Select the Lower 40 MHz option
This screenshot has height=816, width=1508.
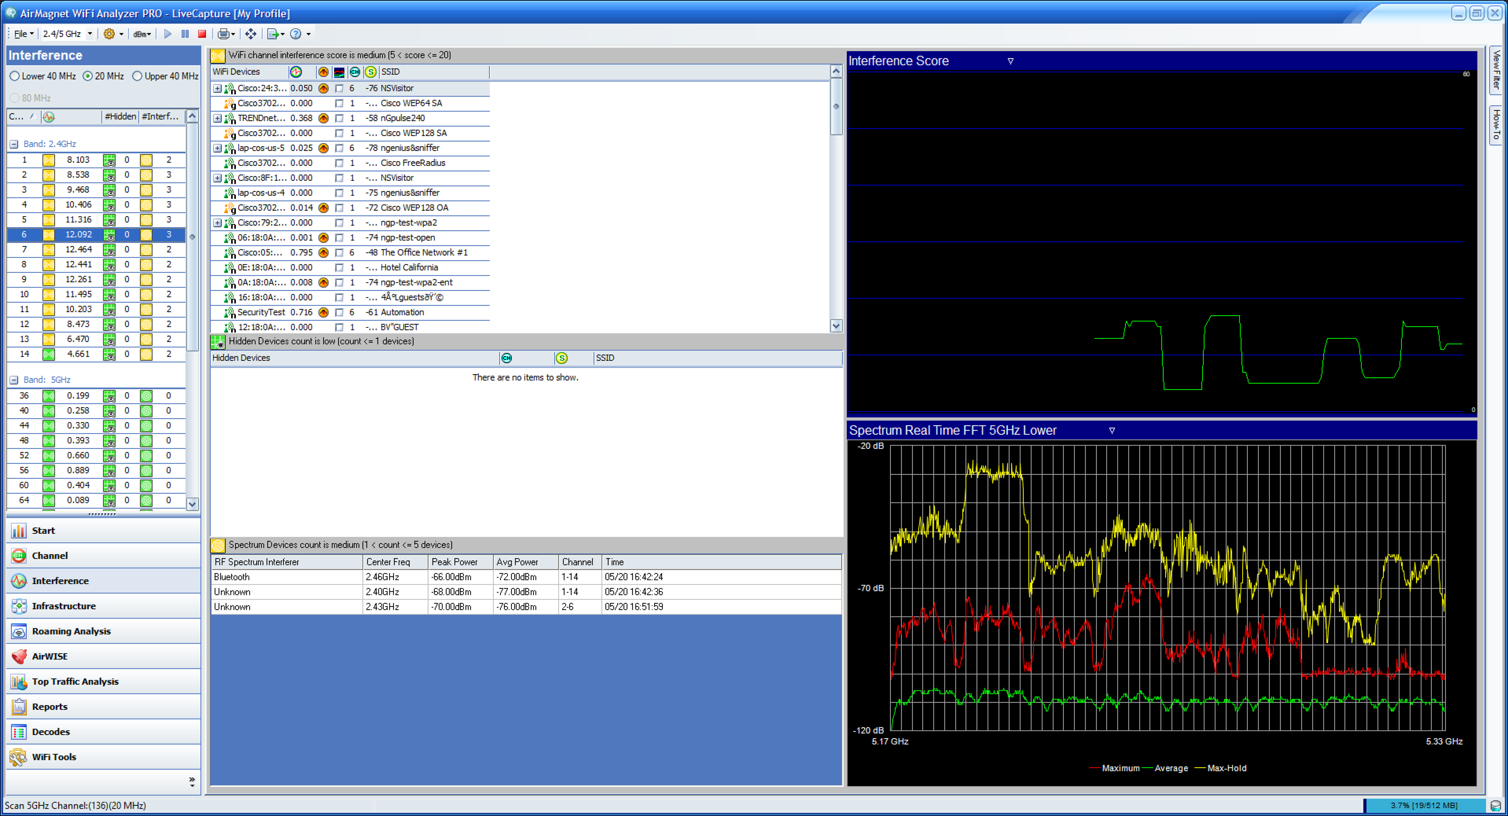coord(14,75)
